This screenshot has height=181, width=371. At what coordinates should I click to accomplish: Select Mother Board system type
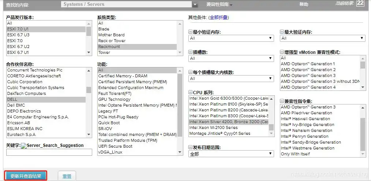tap(137, 35)
